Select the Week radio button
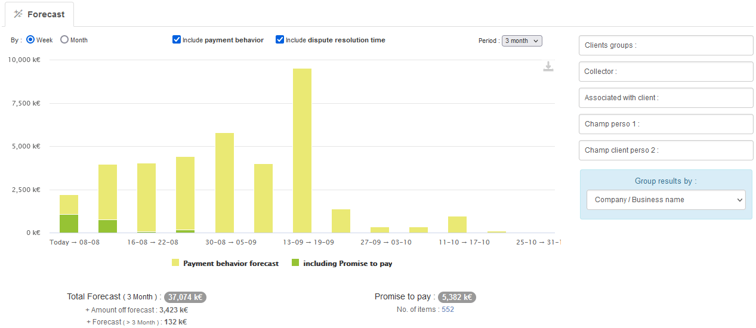 pyautogui.click(x=30, y=40)
